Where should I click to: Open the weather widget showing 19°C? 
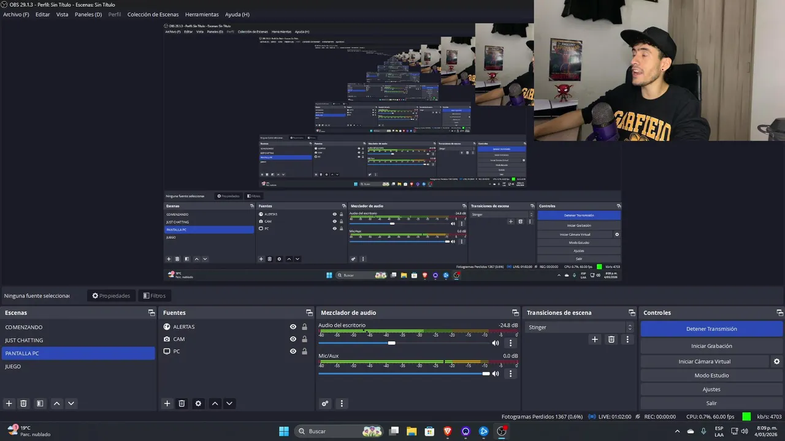click(29, 431)
